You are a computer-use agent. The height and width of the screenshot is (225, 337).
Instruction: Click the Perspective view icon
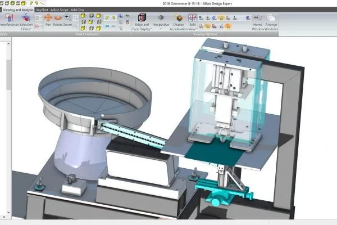(161, 17)
